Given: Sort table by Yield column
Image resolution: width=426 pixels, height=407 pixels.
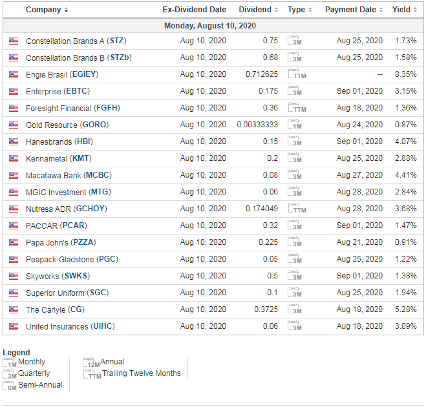Looking at the screenshot, I should [x=404, y=10].
